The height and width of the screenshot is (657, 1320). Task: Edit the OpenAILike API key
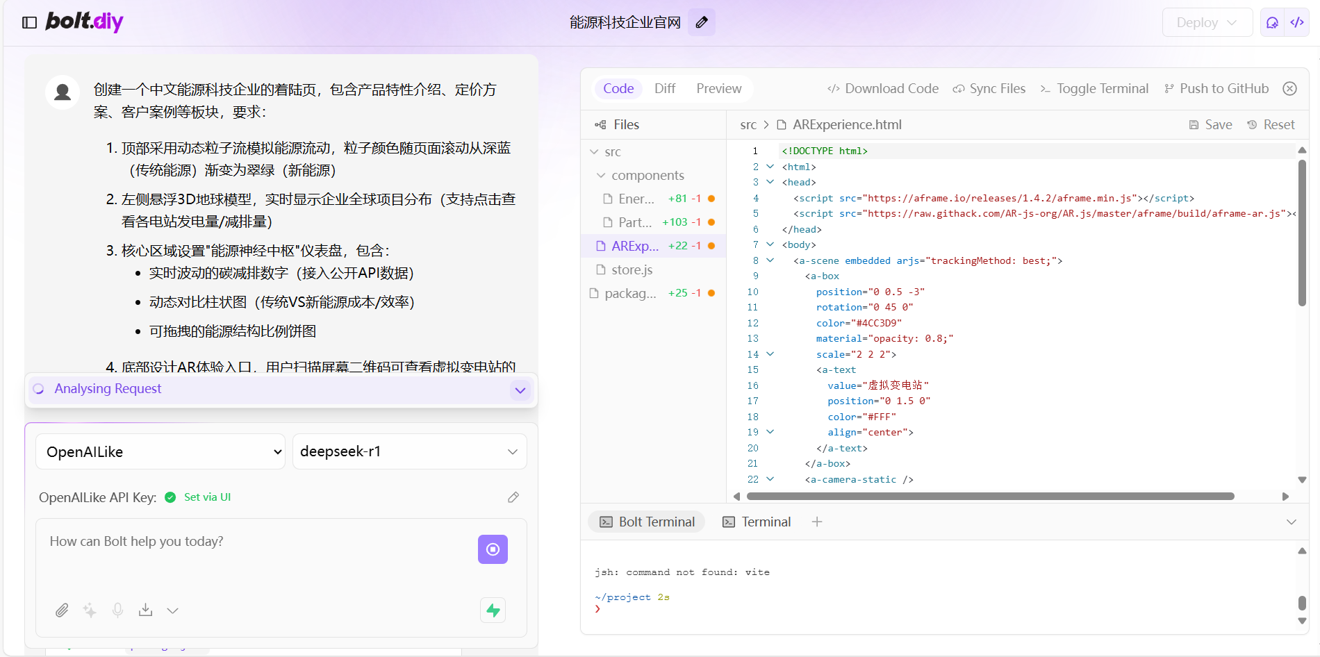click(513, 497)
